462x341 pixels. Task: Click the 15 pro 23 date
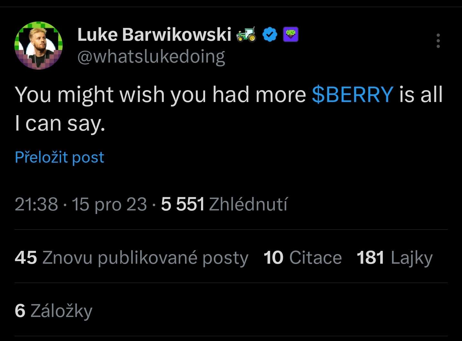[109, 204]
